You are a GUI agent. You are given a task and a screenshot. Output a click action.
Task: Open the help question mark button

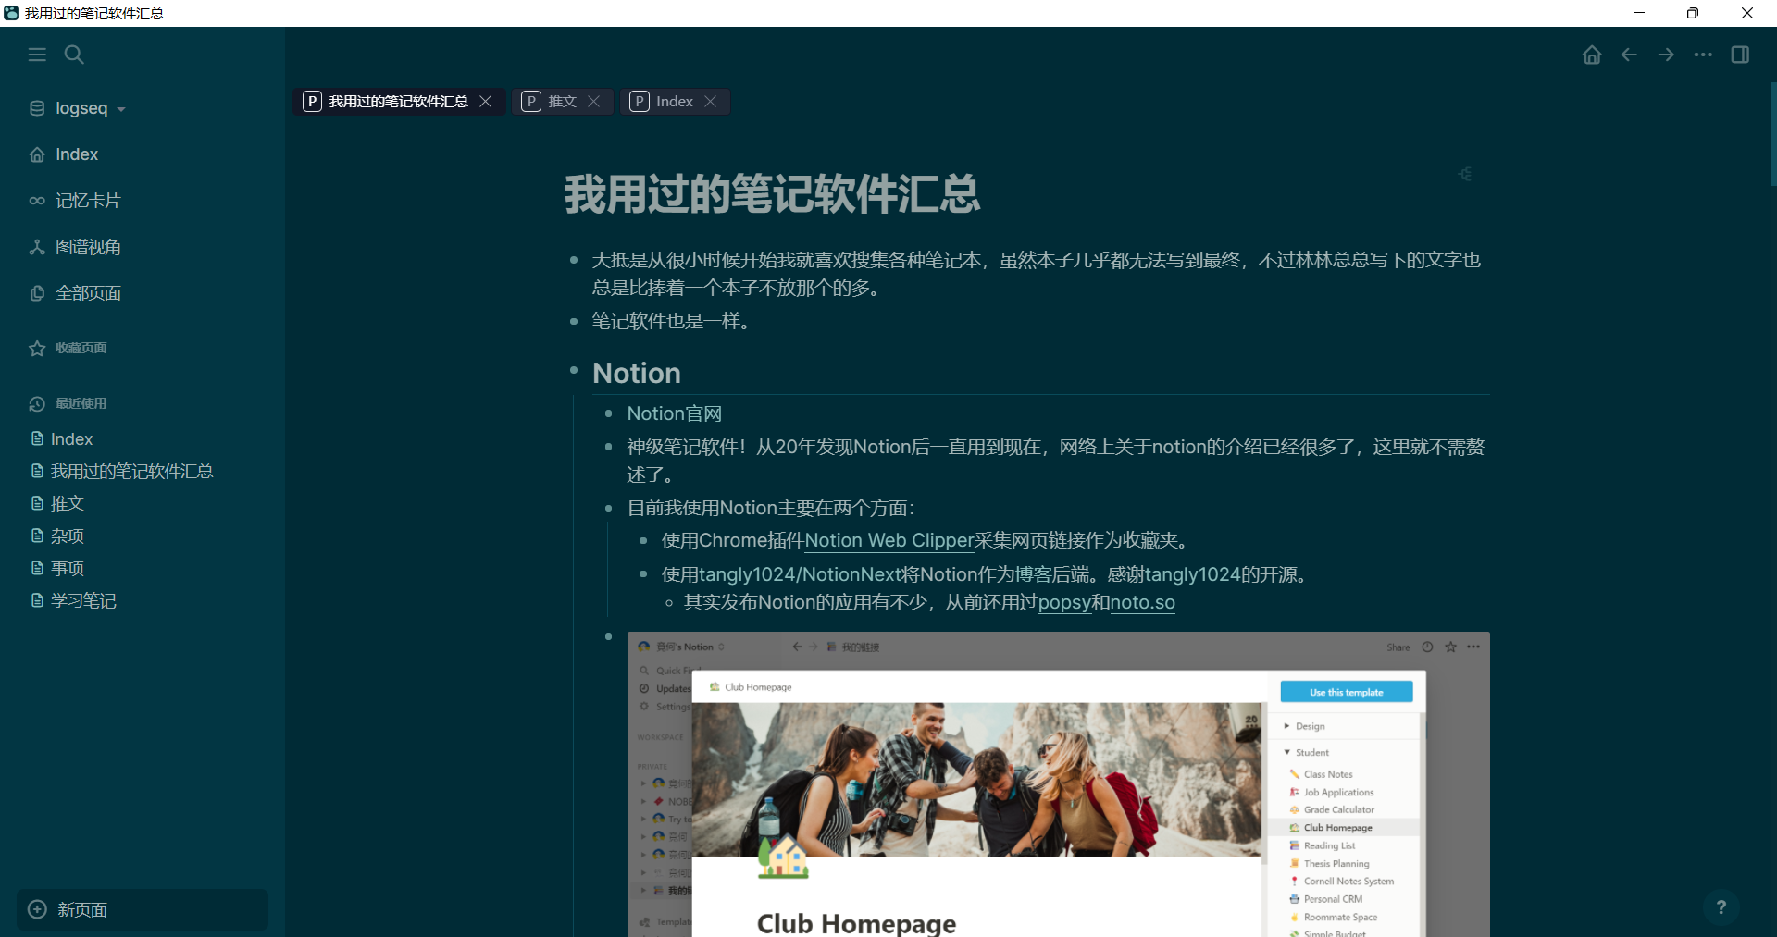[1721, 907]
